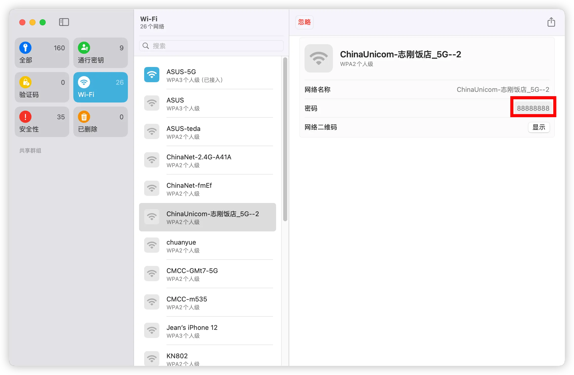Click the 网络名称 value in detail pane
574x375 pixels.
click(x=503, y=90)
